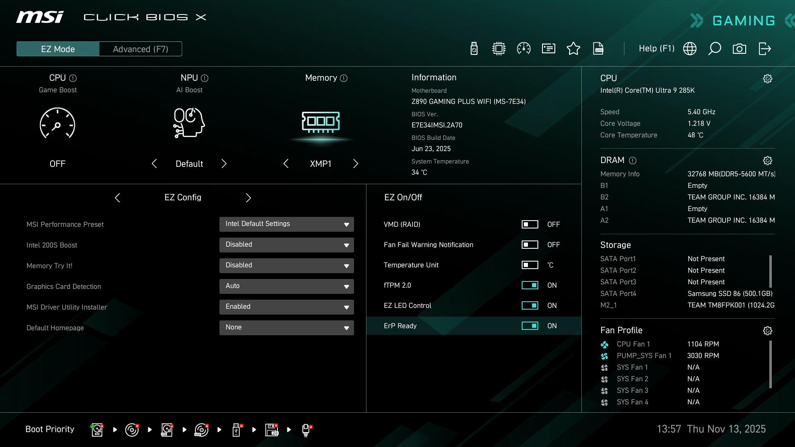
Task: Click the exit BIOS icon
Action: (764, 49)
